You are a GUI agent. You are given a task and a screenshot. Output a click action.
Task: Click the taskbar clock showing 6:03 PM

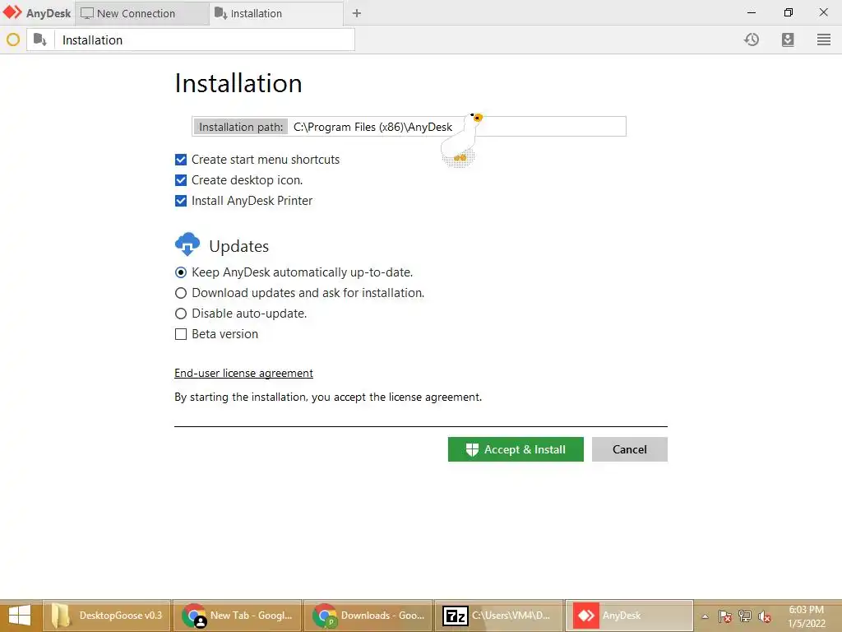coord(806,616)
